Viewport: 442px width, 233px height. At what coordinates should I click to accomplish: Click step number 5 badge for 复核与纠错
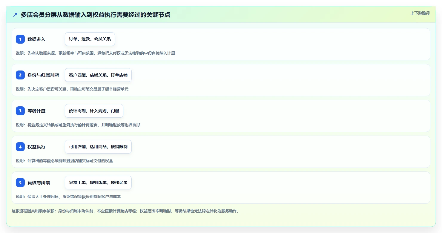coord(20,183)
